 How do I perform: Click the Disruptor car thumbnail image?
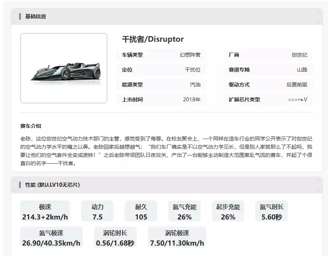point(64,68)
